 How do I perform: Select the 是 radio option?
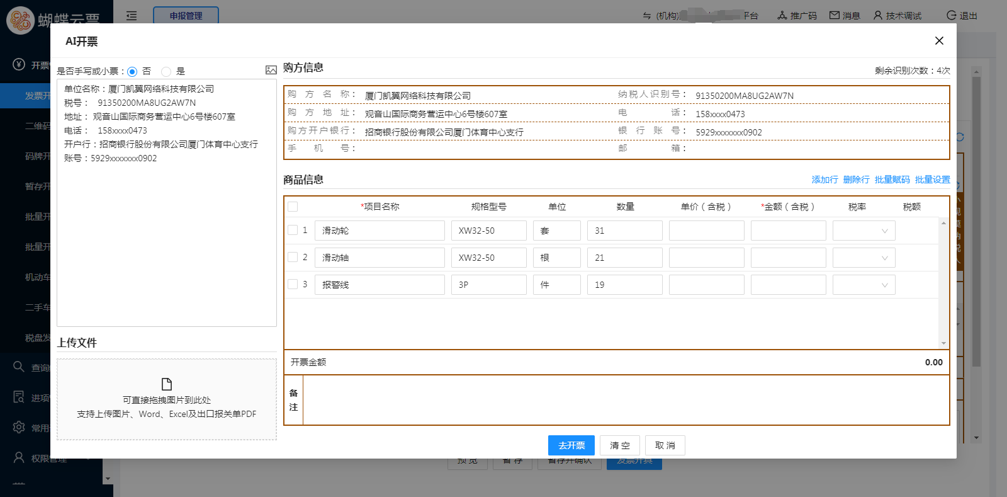pos(166,72)
